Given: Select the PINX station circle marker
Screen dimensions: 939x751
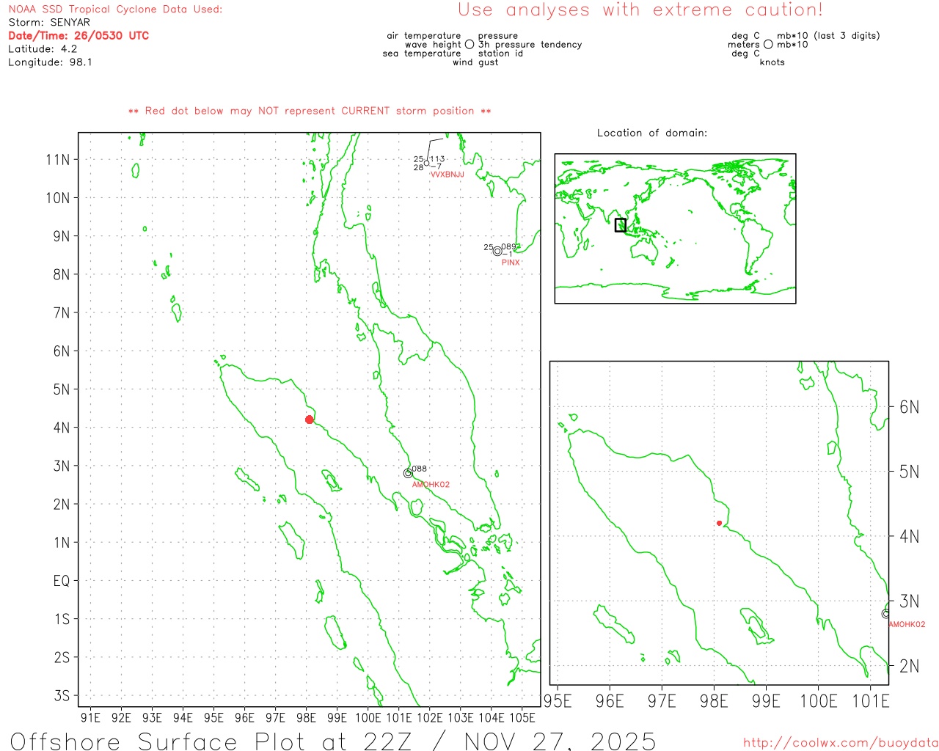Looking at the screenshot, I should point(497,252).
